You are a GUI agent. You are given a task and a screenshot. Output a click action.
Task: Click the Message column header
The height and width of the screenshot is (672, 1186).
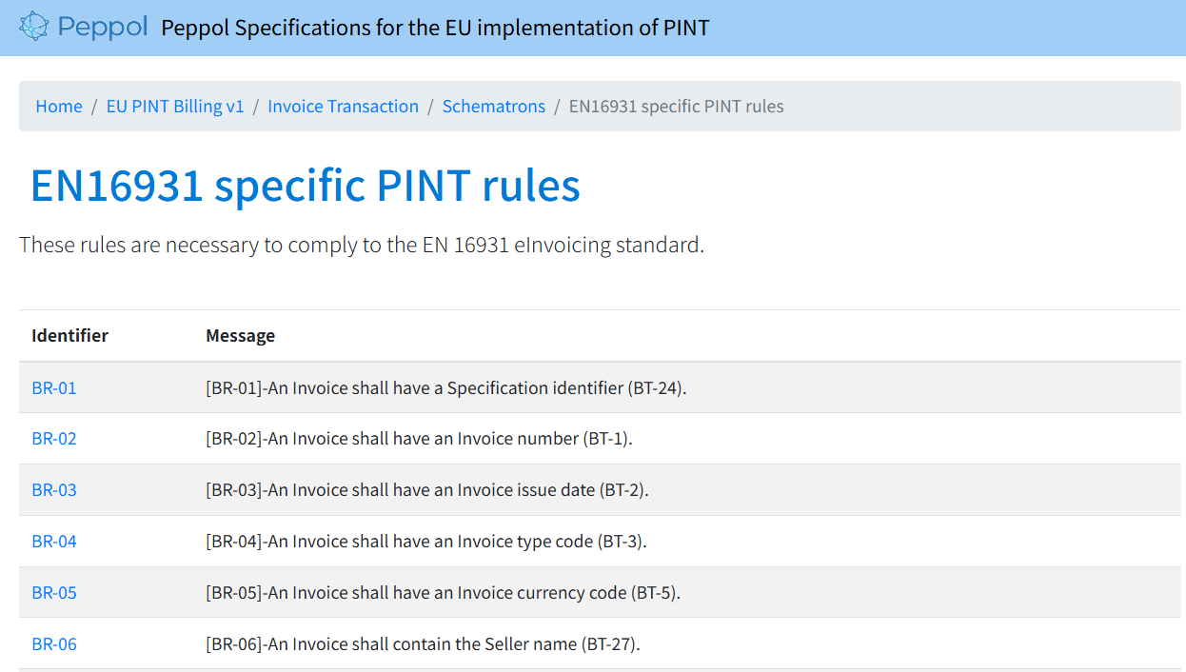point(241,335)
